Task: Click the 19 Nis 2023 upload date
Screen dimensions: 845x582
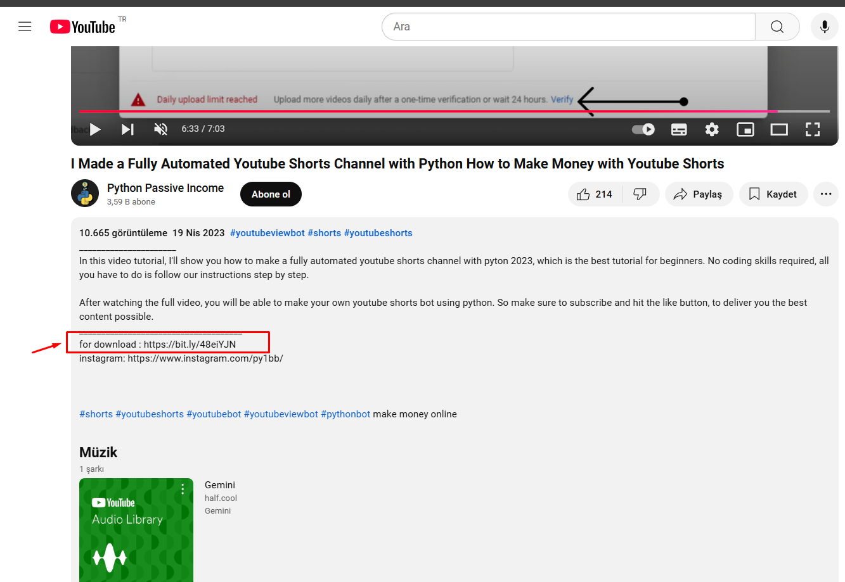Action: pos(198,233)
